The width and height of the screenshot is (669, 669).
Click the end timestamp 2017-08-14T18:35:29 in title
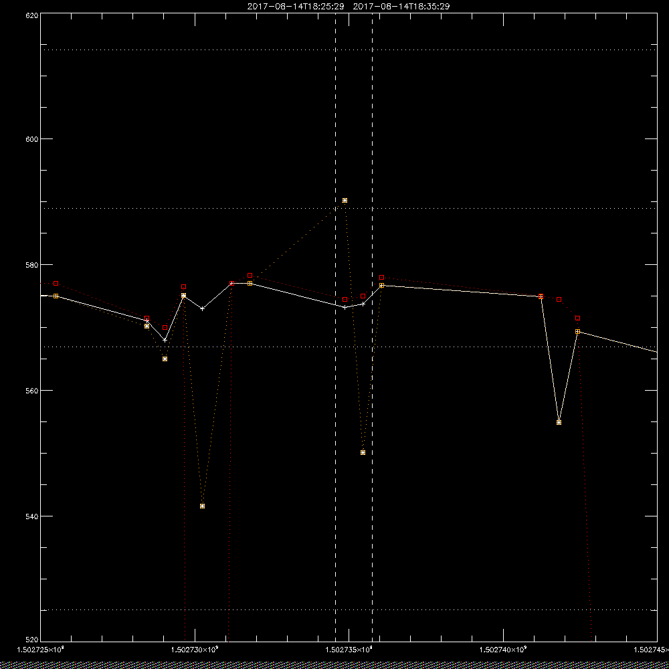[401, 7]
